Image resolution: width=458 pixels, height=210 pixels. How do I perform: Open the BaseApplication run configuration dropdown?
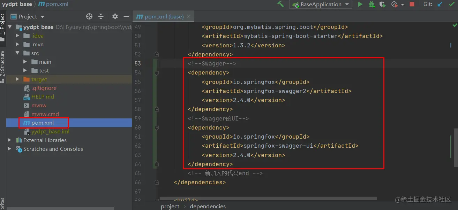click(321, 4)
